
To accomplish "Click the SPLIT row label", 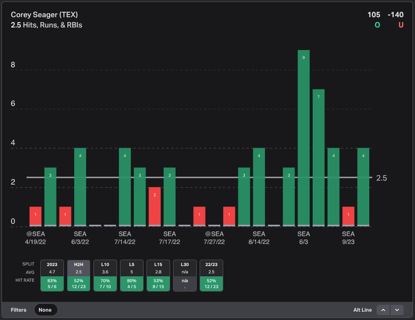I will pos(29,264).
